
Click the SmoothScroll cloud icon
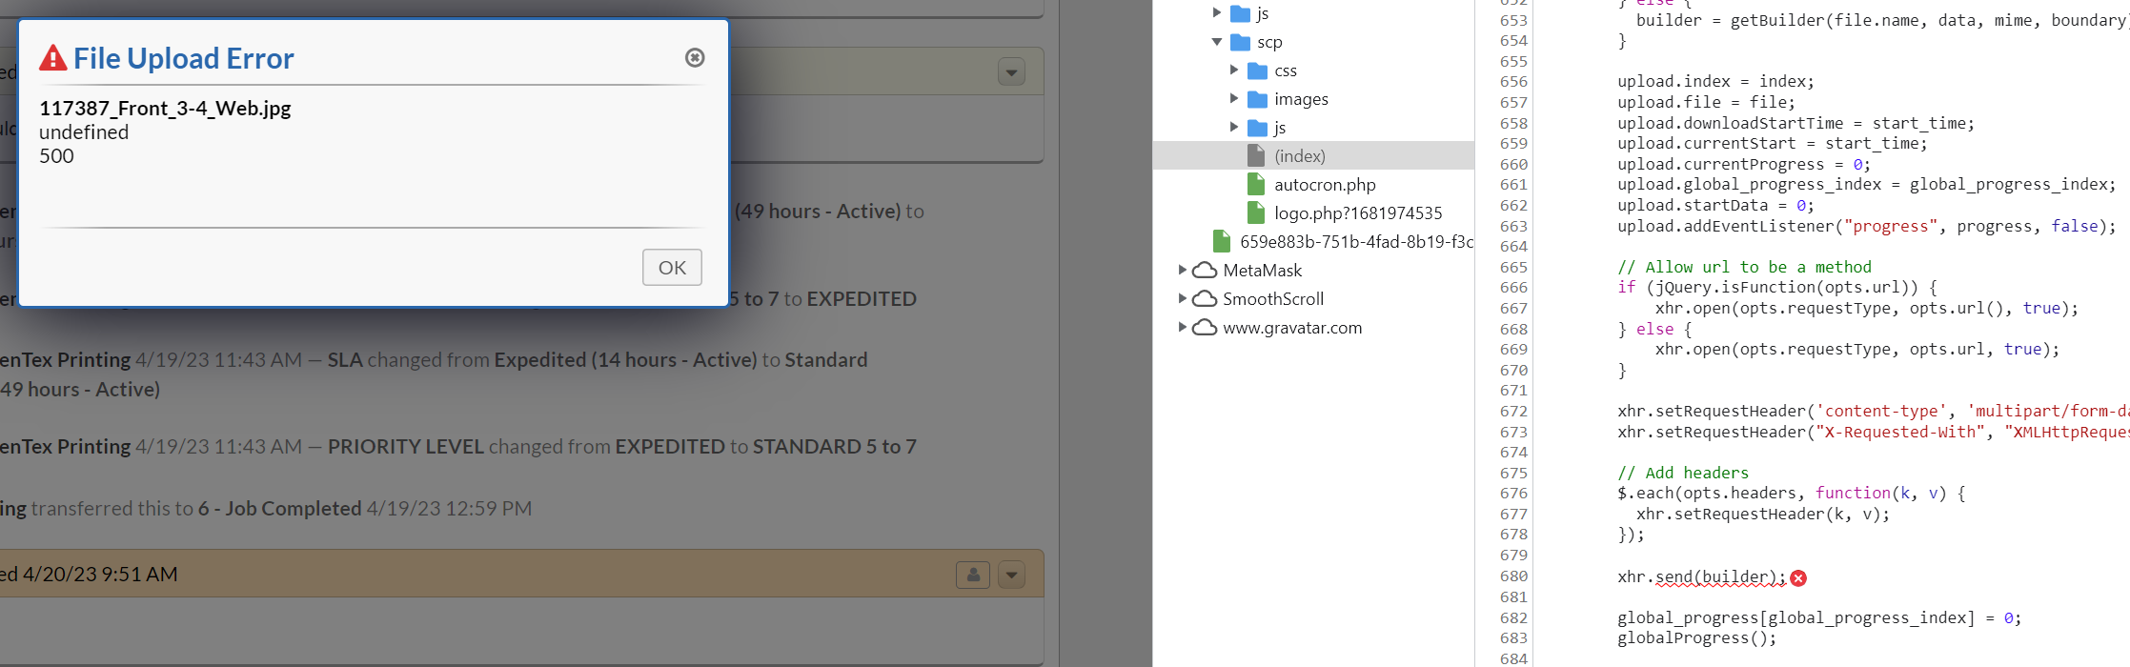1205,299
